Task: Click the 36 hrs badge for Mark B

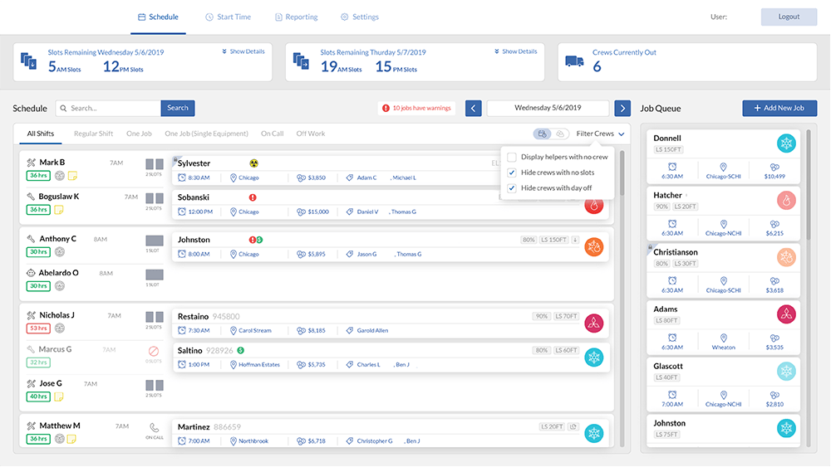Action: 38,176
